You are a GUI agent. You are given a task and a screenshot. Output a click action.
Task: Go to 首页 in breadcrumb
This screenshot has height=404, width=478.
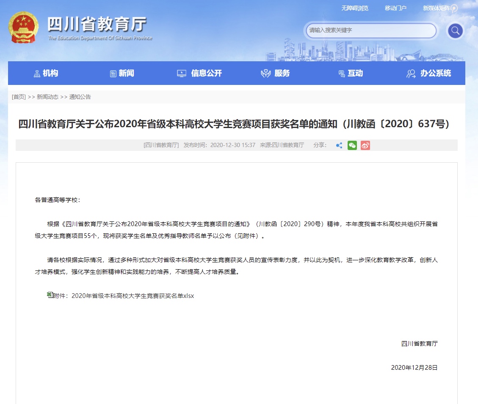(19, 97)
